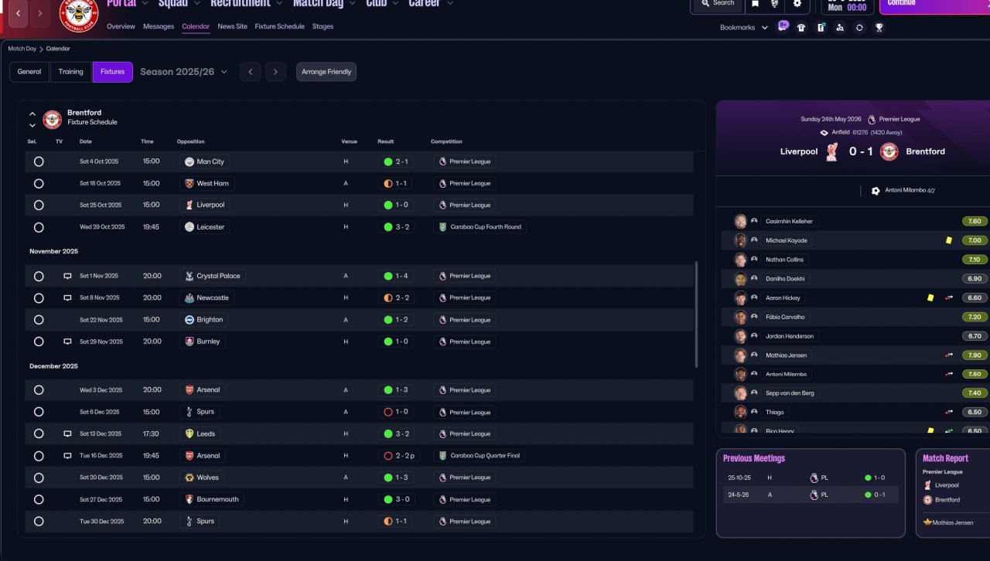Select the West Ham fixture radio button
This screenshot has width=990, height=561.
39,183
